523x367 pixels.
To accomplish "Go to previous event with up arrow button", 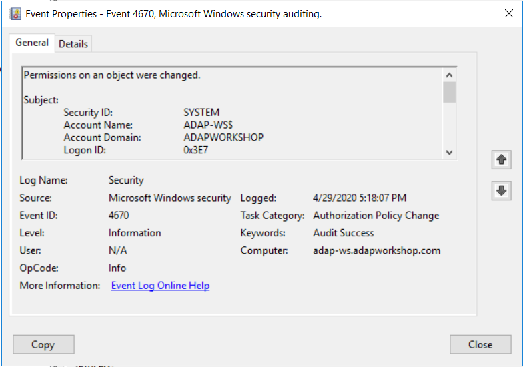I will click(502, 159).
